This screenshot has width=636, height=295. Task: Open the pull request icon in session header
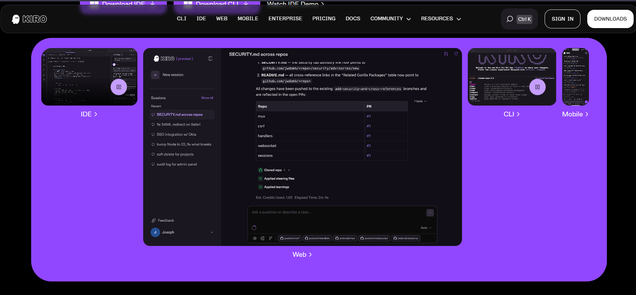point(446,54)
